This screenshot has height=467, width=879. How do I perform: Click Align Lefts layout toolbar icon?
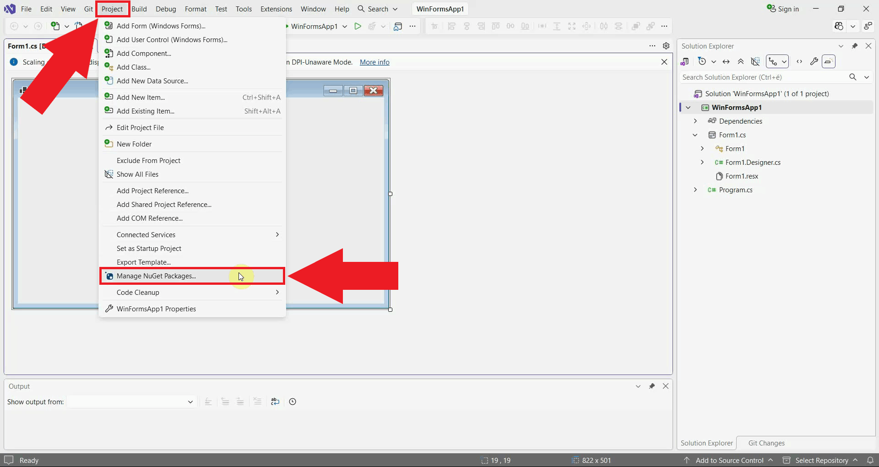tap(451, 26)
